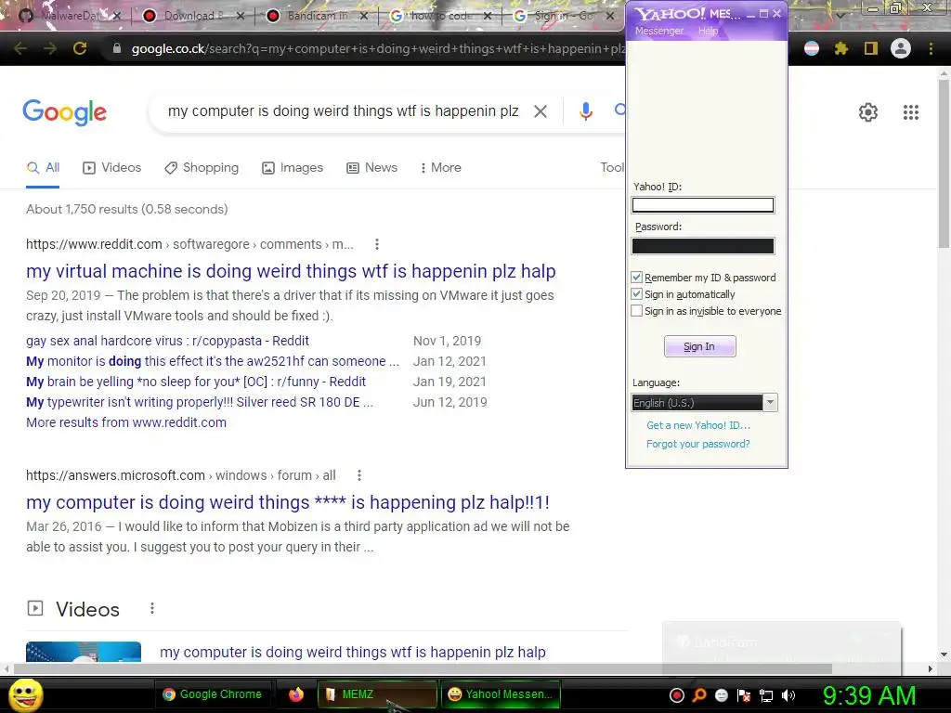This screenshot has height=713, width=951.
Task: Click the vertical scrollbar thumb
Action: point(944,162)
